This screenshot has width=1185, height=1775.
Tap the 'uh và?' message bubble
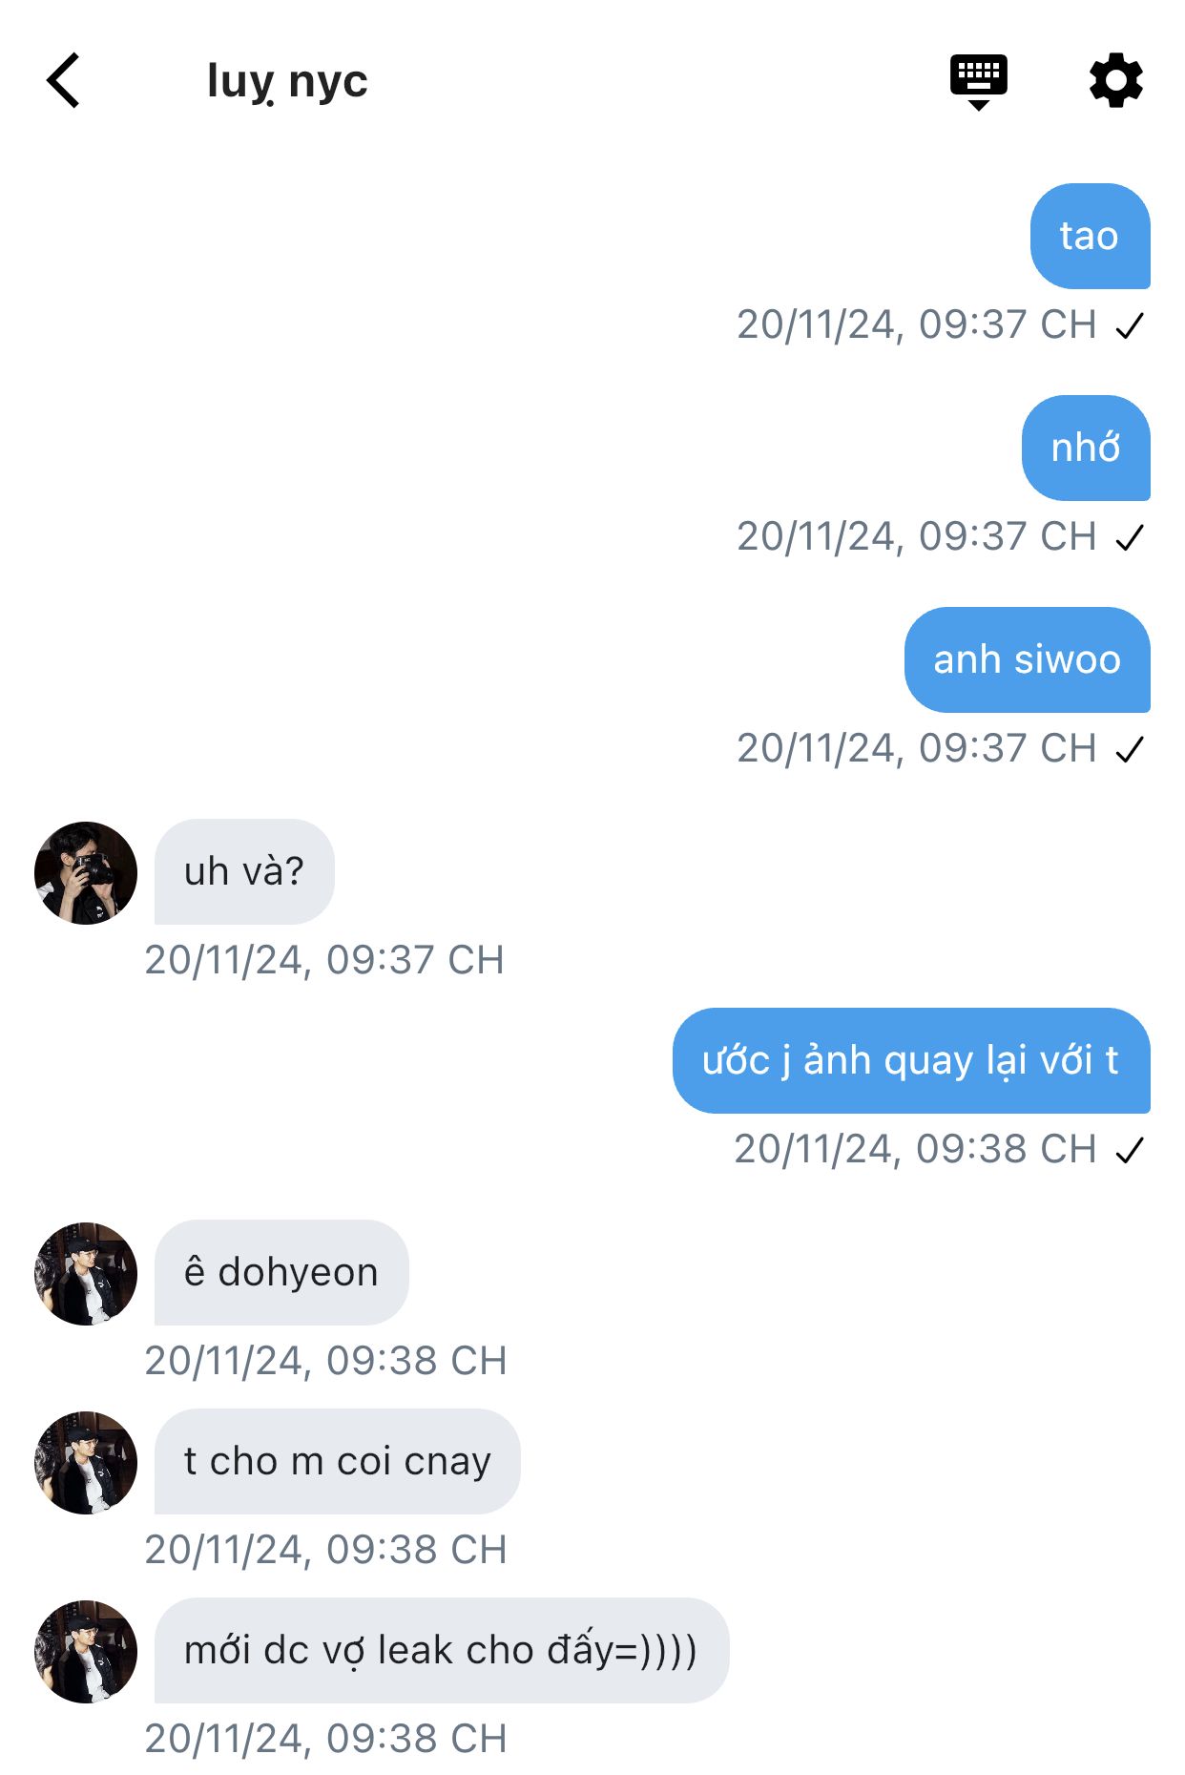[244, 871]
